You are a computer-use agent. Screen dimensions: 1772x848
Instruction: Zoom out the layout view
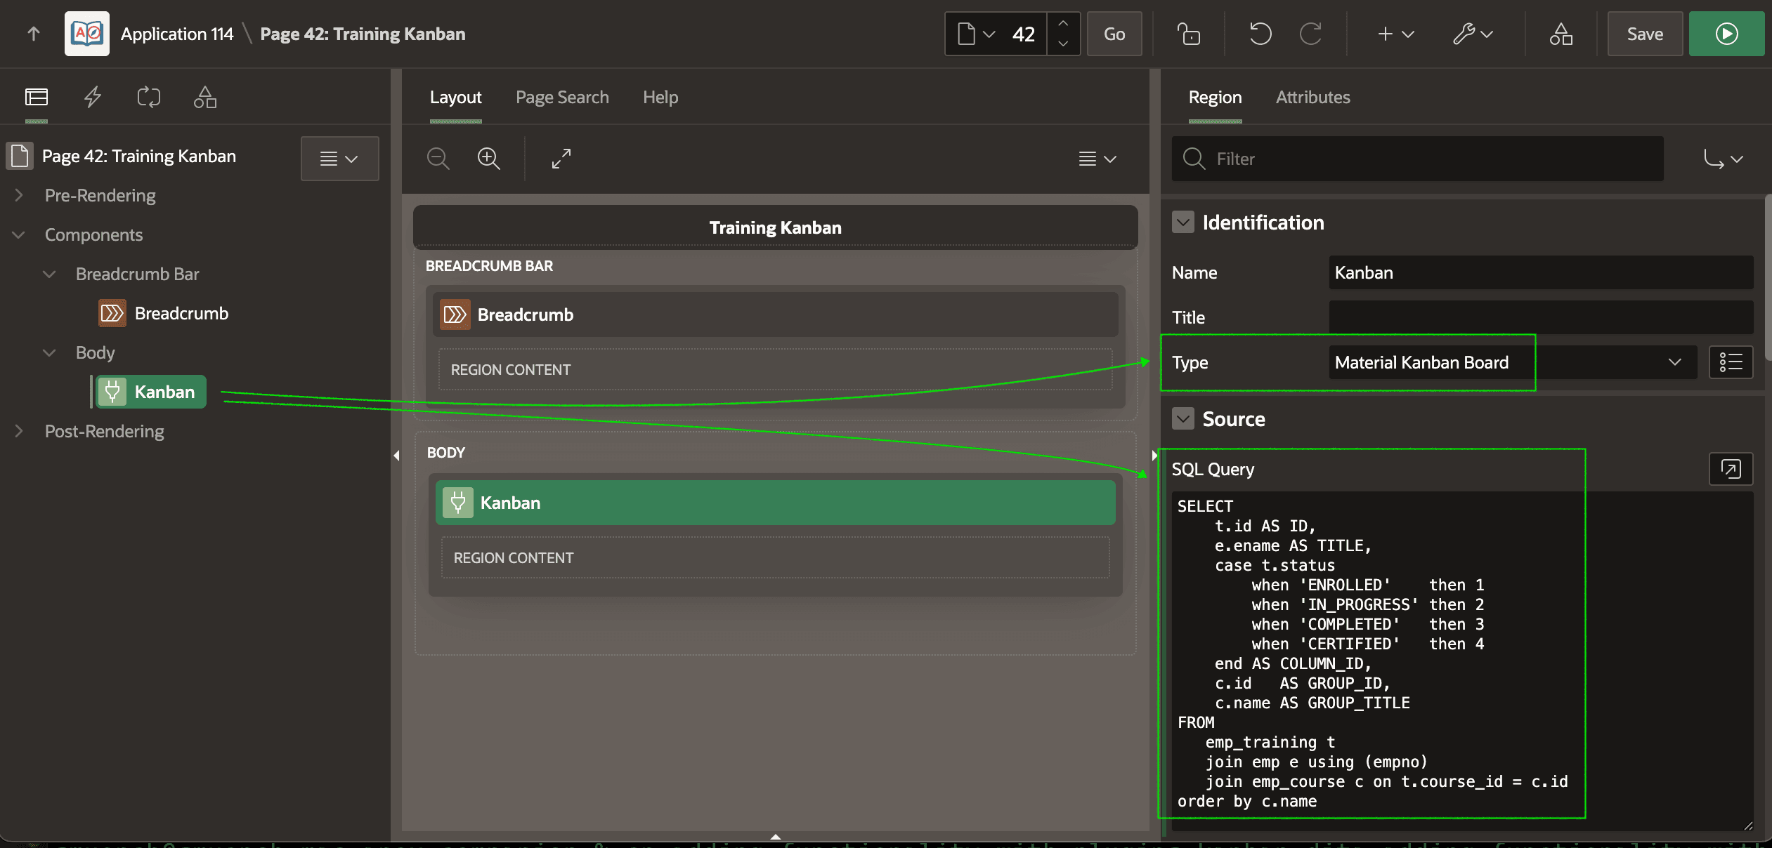click(x=438, y=159)
